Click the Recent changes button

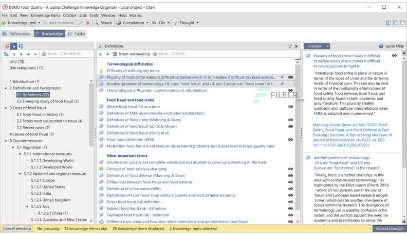pyautogui.click(x=389, y=229)
